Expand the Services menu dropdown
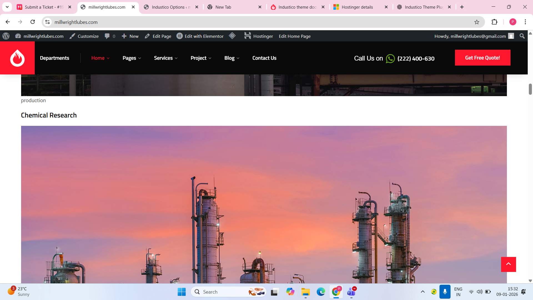The width and height of the screenshot is (533, 300). coord(165,58)
